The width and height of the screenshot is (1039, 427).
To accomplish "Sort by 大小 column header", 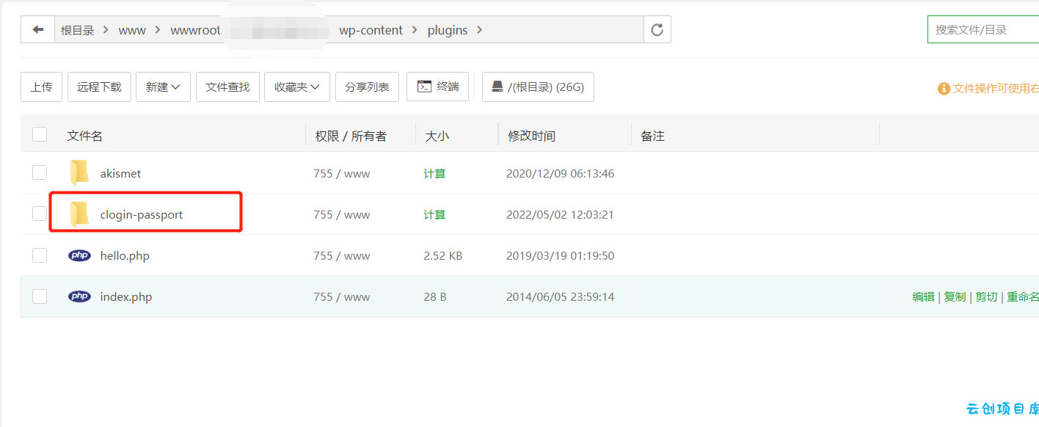I will pyautogui.click(x=437, y=136).
